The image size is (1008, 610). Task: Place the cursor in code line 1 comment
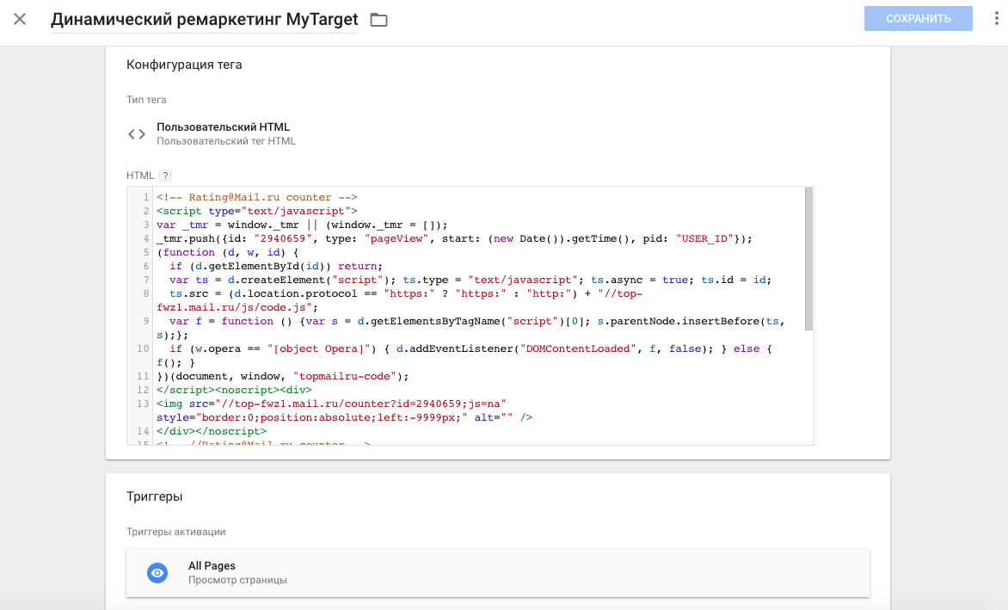(256, 197)
